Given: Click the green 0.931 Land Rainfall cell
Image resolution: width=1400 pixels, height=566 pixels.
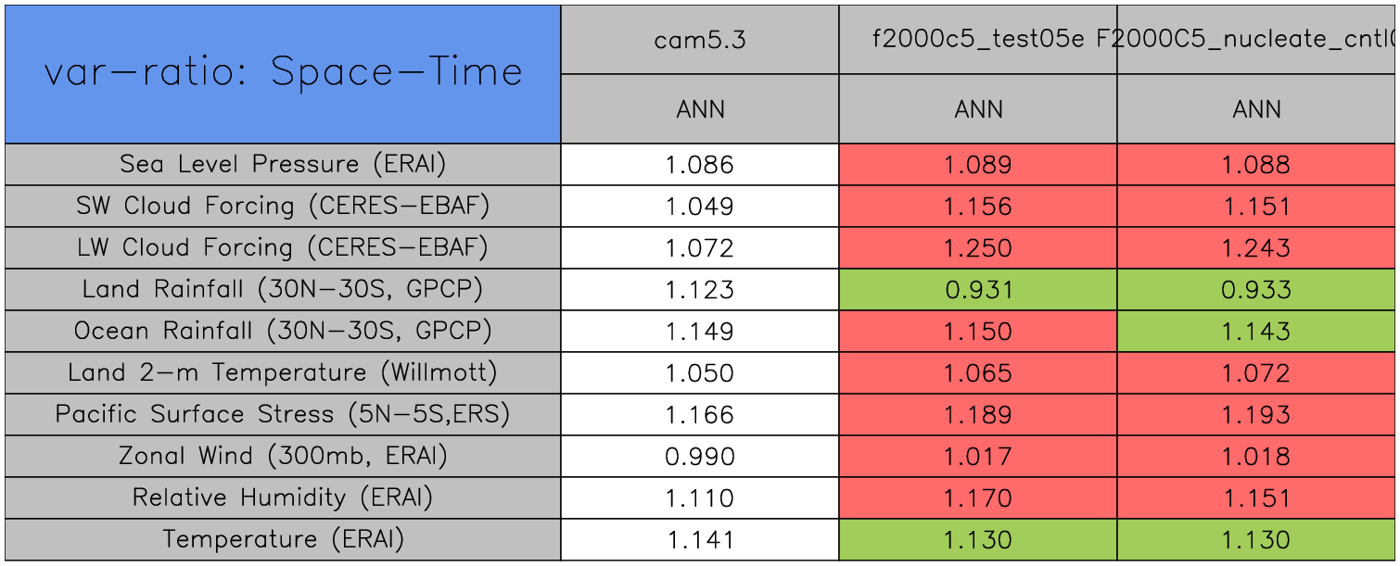Looking at the screenshot, I should (978, 290).
